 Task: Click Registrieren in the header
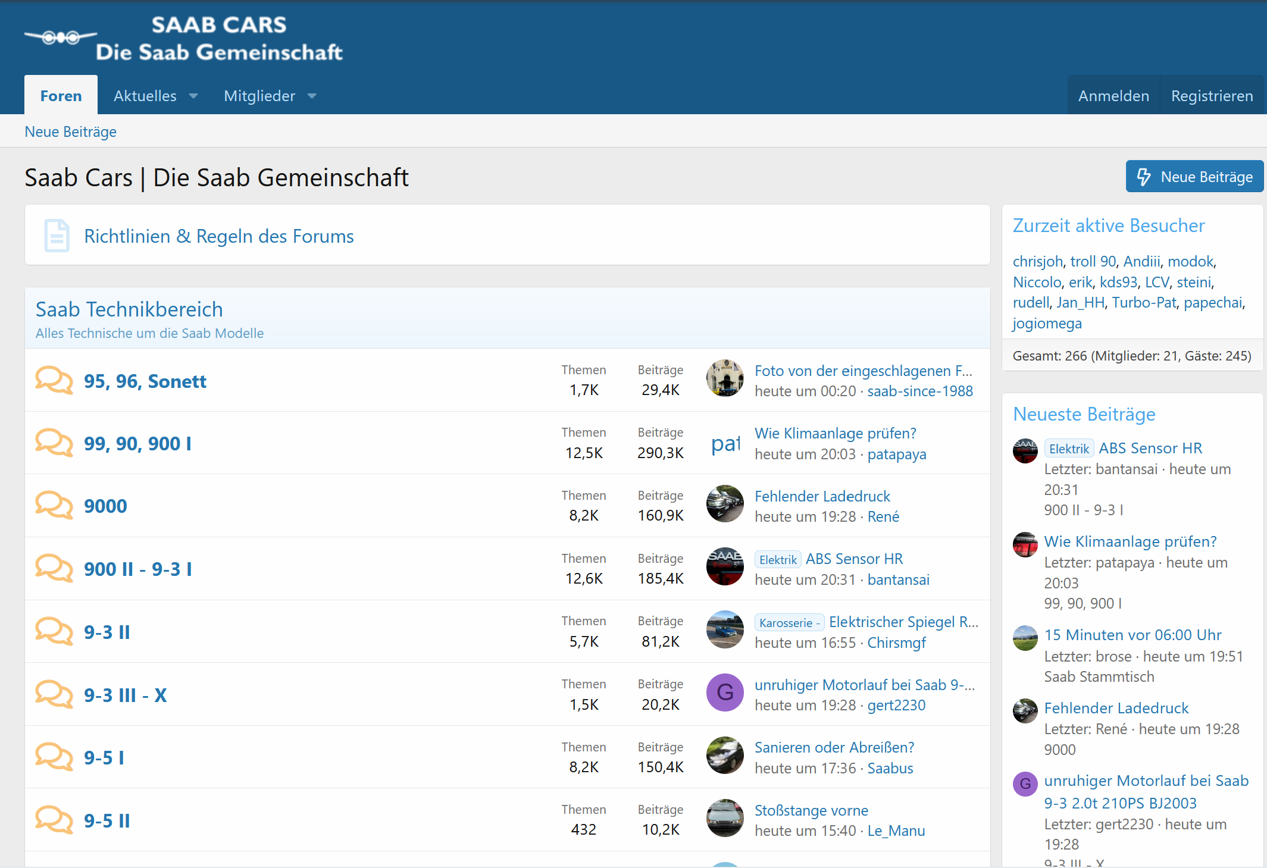pyautogui.click(x=1212, y=96)
